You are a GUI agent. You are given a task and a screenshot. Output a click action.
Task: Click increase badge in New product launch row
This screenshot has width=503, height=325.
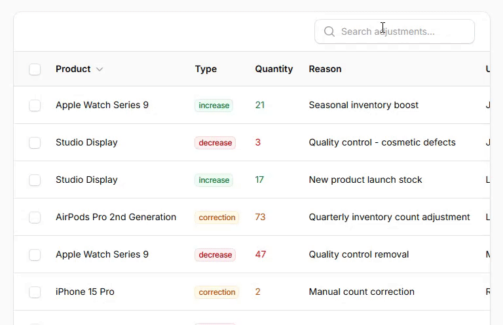point(214,180)
